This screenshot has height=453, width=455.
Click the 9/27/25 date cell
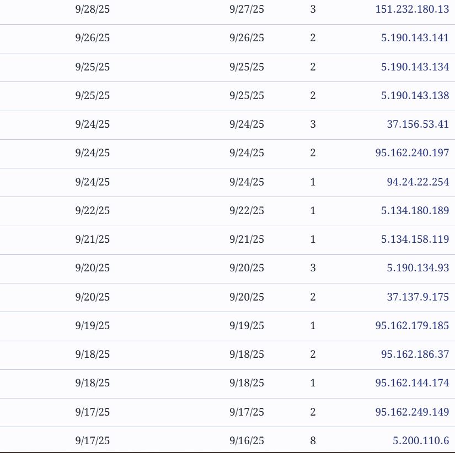247,9
